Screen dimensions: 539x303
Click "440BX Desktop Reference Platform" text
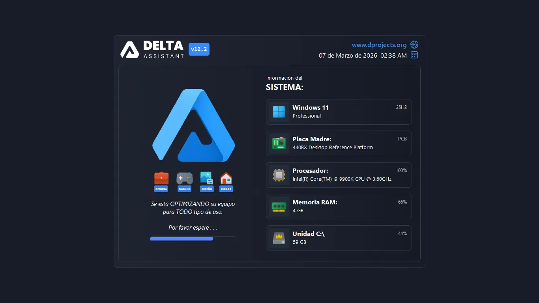(x=333, y=148)
